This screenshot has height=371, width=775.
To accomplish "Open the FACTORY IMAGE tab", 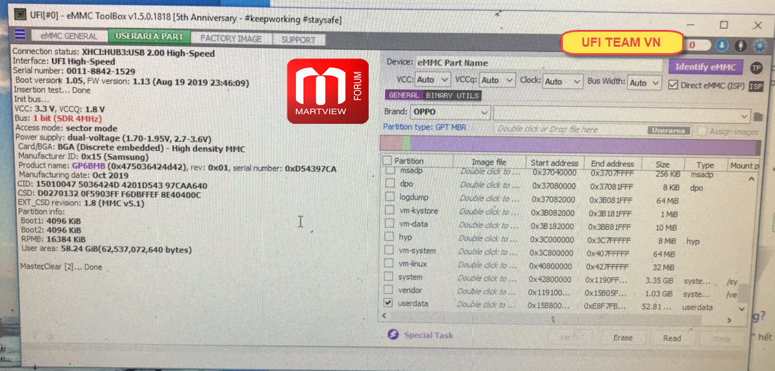I will pyautogui.click(x=231, y=38).
